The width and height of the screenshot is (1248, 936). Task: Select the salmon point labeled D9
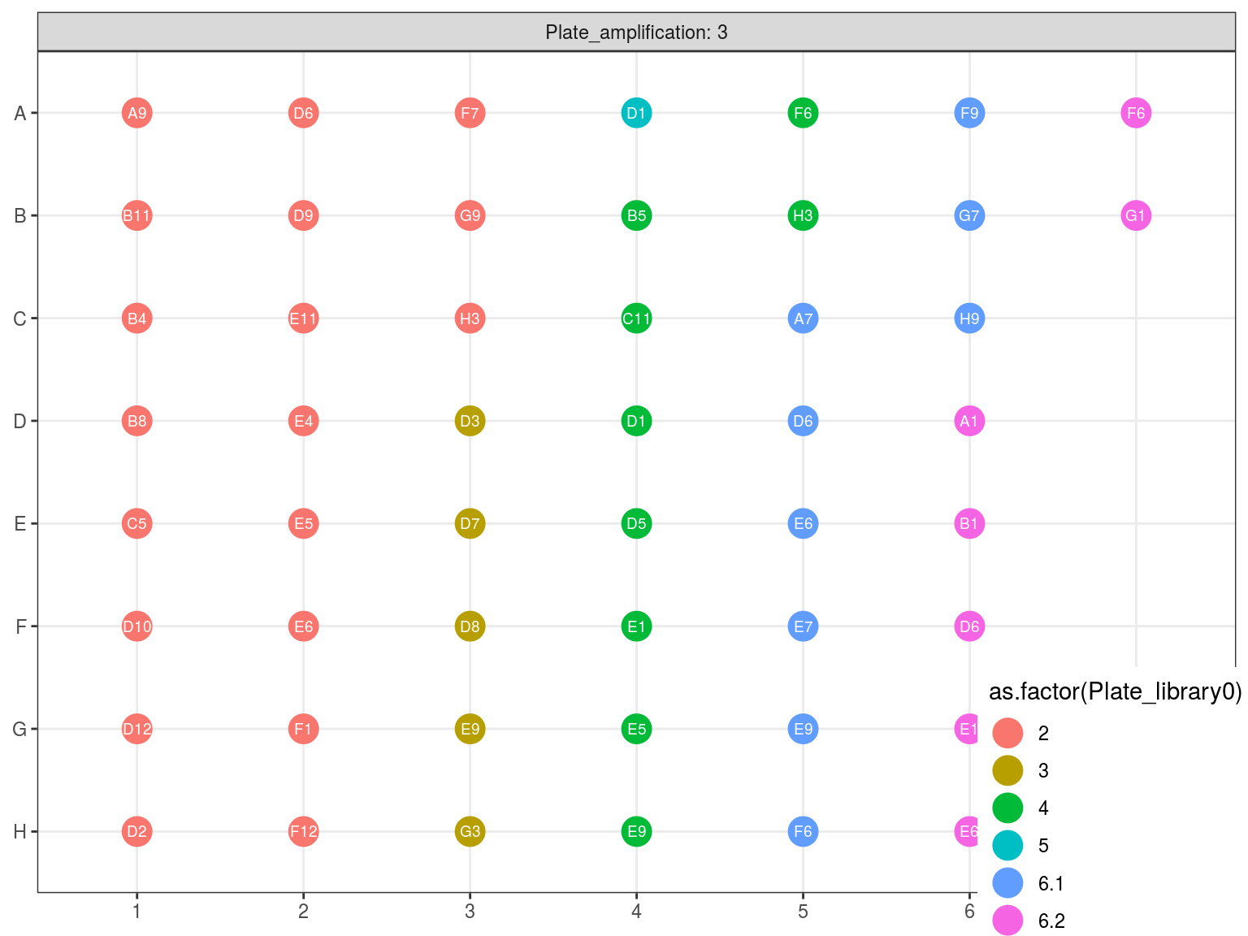pyautogui.click(x=303, y=216)
